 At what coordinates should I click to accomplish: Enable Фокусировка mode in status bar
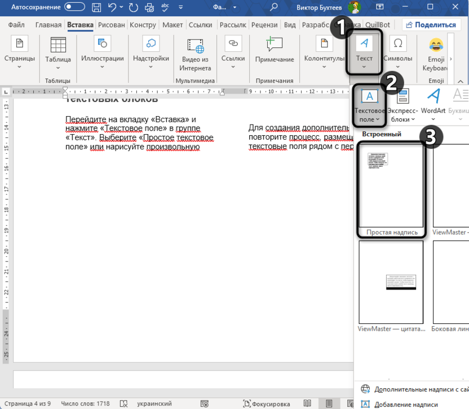tap(267, 404)
